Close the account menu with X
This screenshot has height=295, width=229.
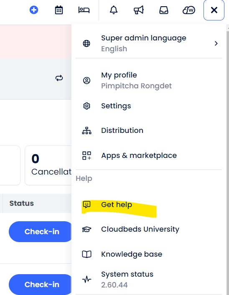click(x=214, y=10)
